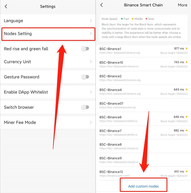Select the BSC-Binance6 node row

coord(143,119)
